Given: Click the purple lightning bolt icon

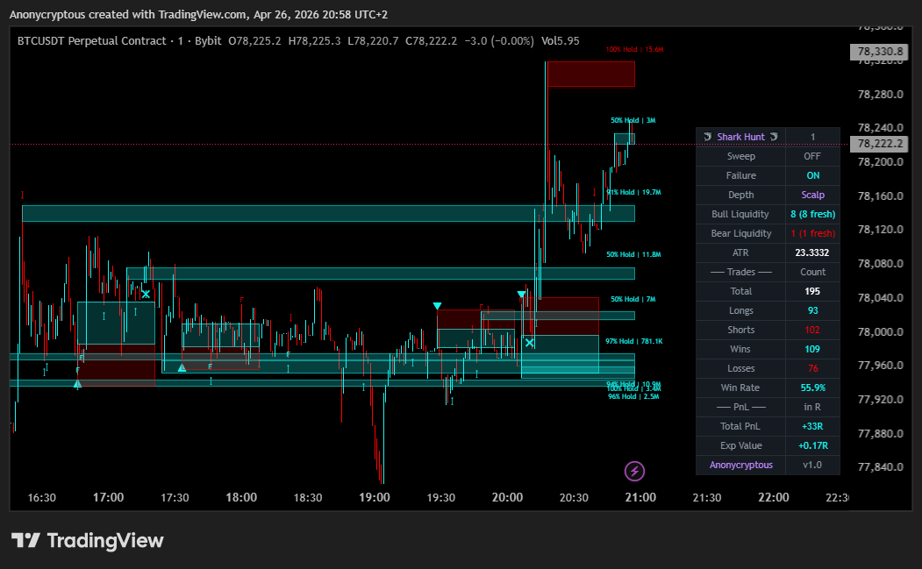Looking at the screenshot, I should (x=634, y=471).
